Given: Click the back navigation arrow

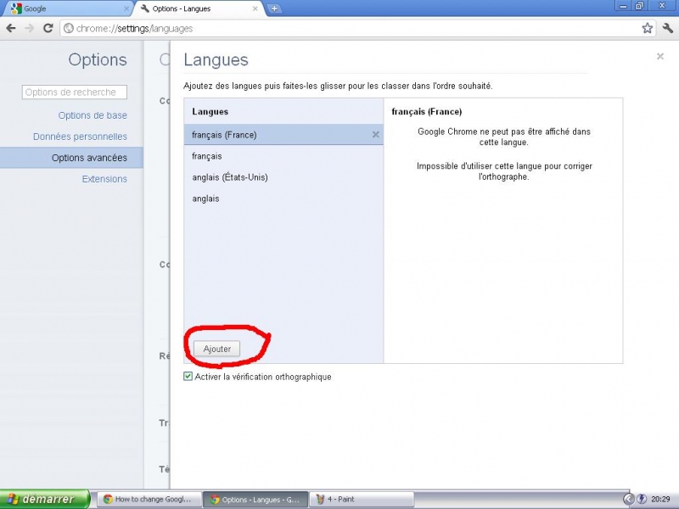Looking at the screenshot, I should (x=12, y=27).
